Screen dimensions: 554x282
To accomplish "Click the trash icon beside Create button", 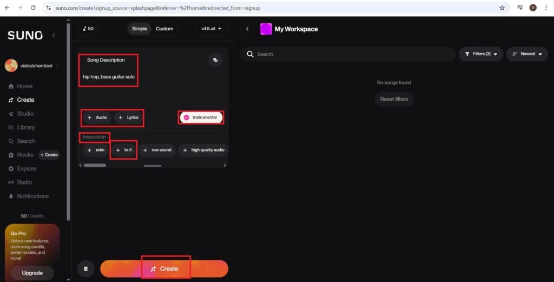I will click(85, 268).
